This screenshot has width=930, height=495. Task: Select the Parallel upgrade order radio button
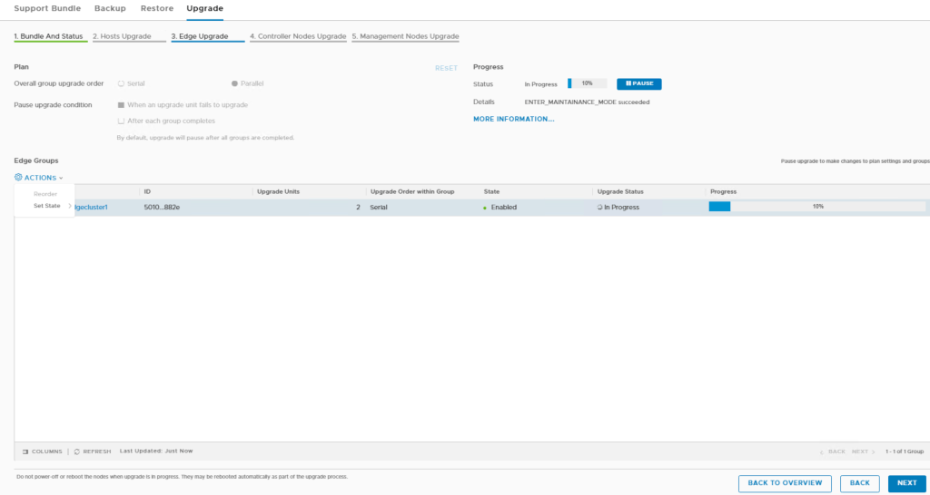tap(234, 83)
